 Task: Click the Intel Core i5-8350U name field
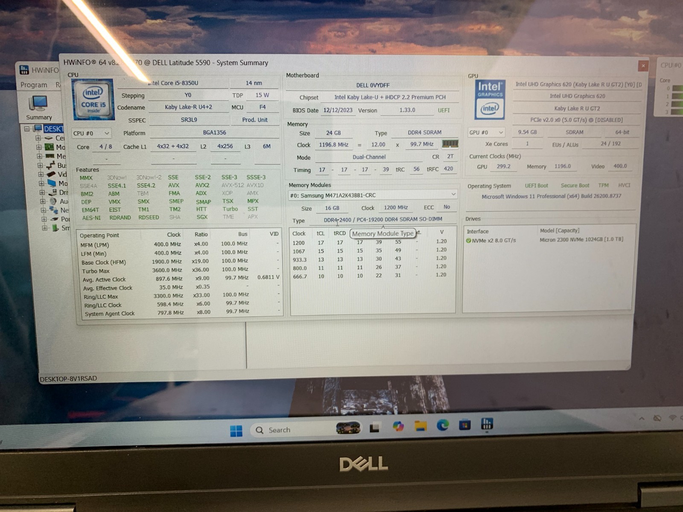[173, 83]
